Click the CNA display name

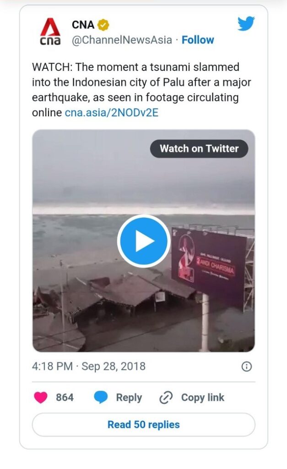(83, 25)
